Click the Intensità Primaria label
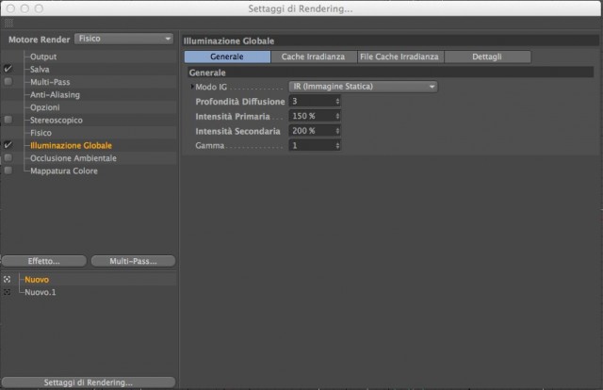 233,116
